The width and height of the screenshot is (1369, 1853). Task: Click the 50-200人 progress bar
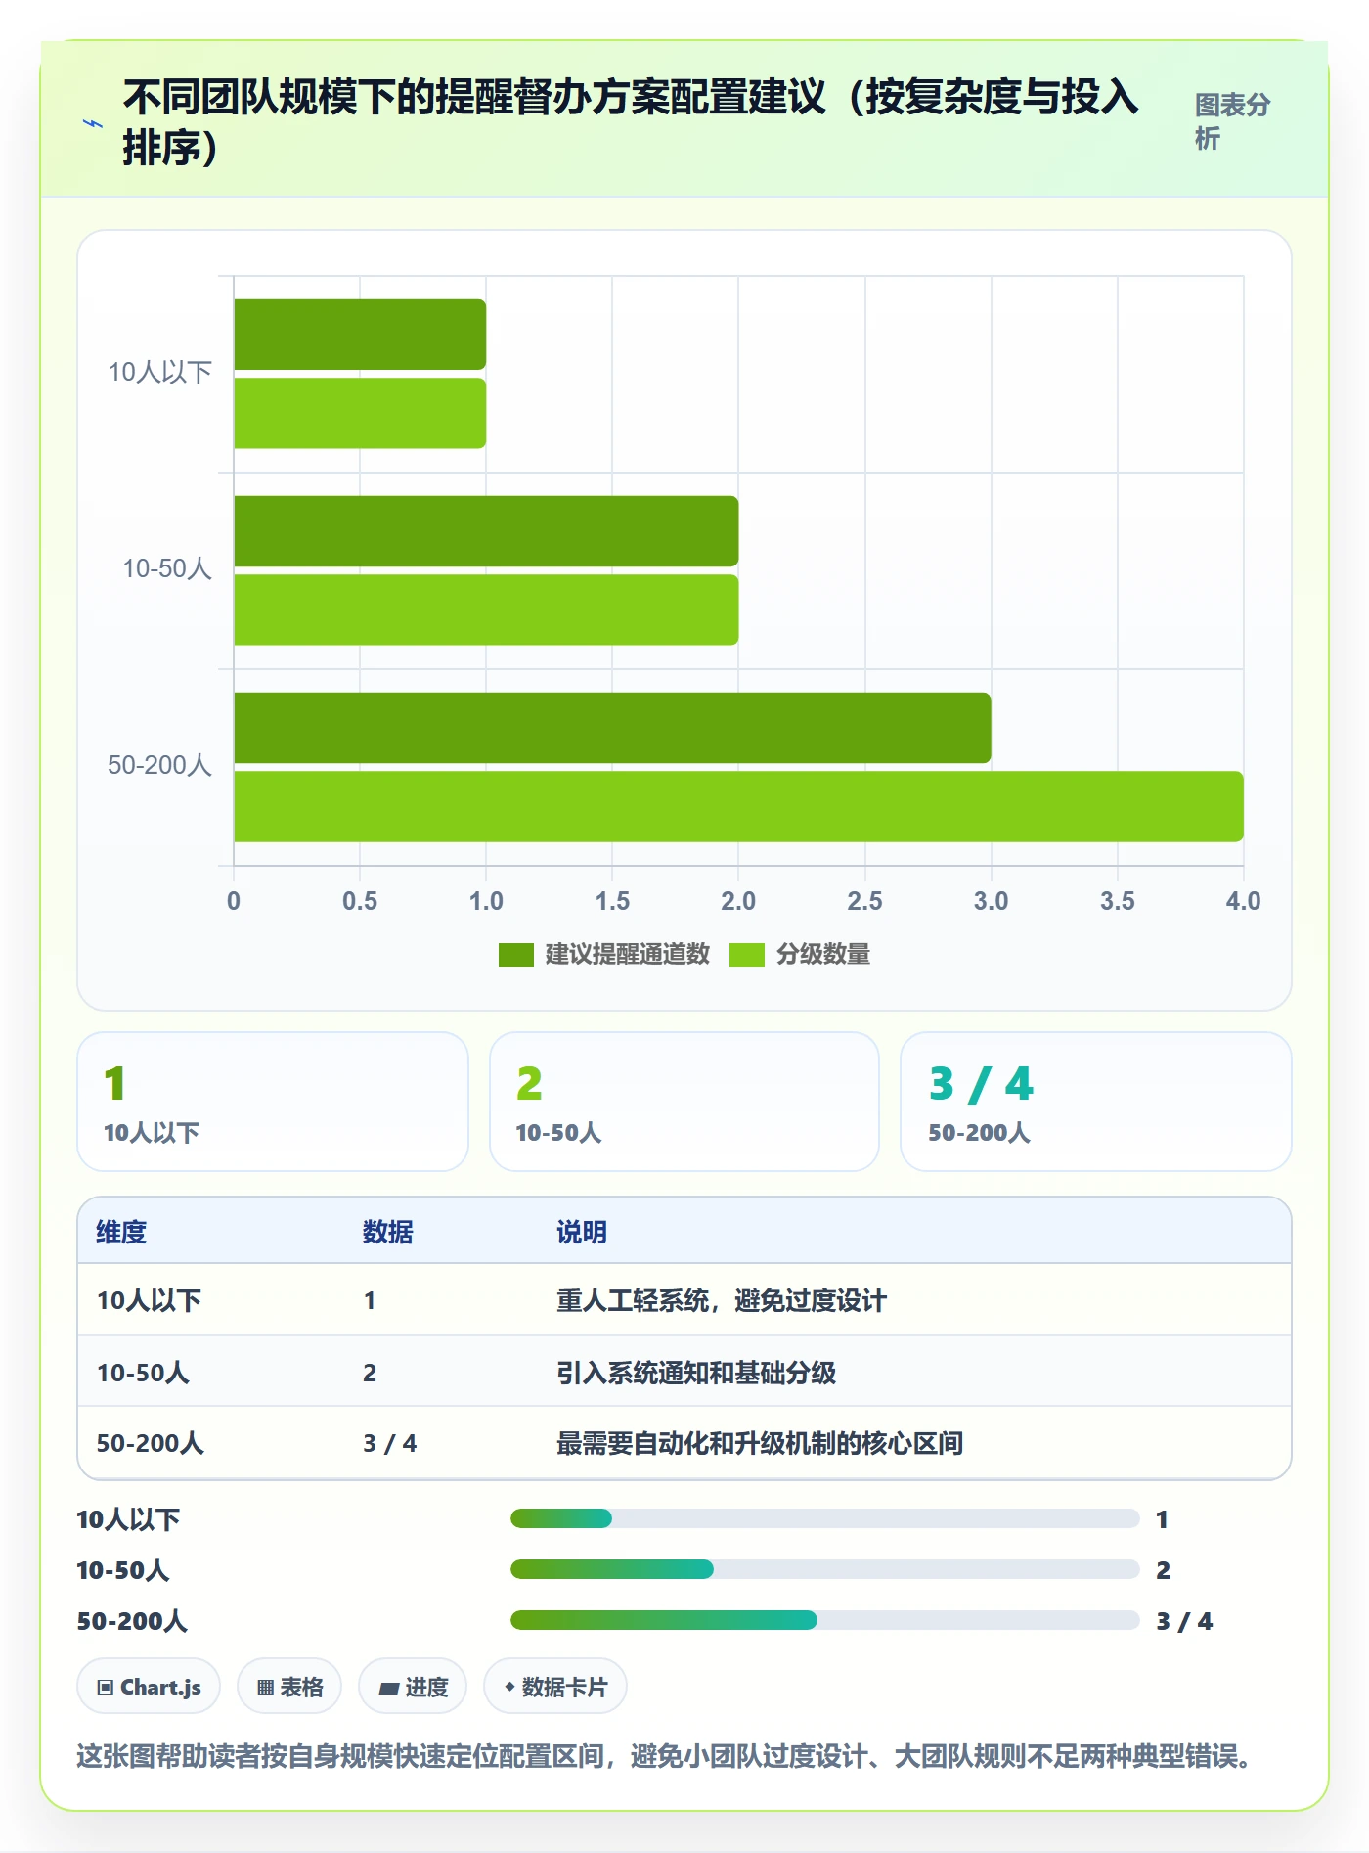tap(824, 1620)
